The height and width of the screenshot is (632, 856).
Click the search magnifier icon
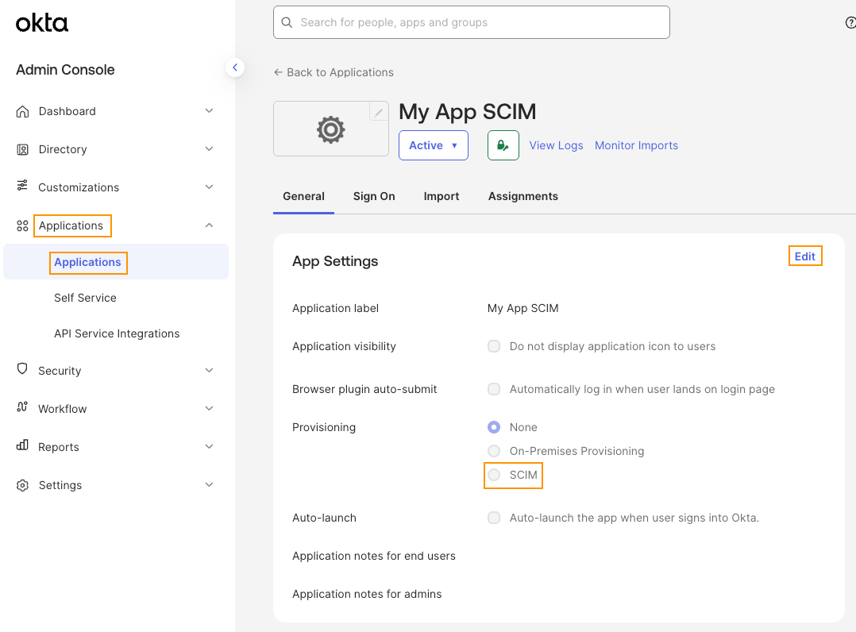tap(287, 22)
